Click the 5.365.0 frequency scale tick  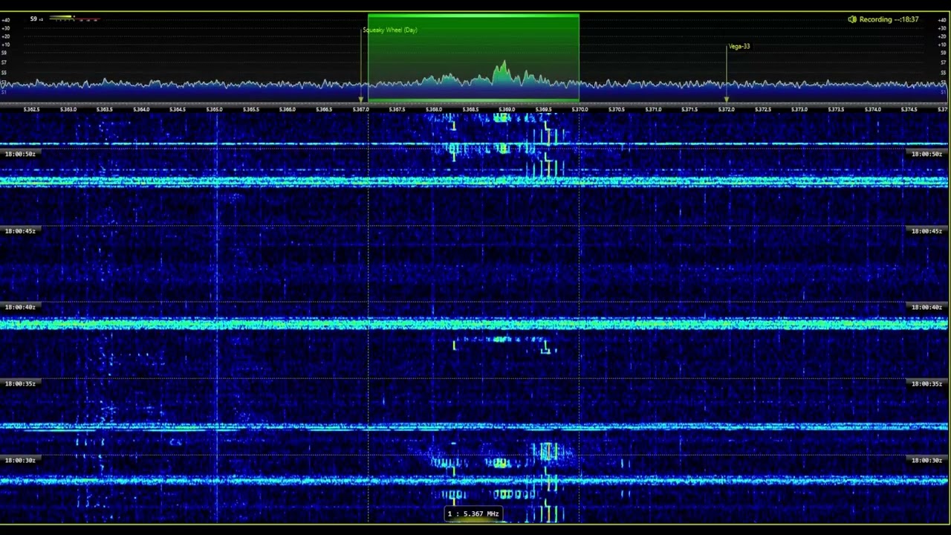click(x=215, y=109)
